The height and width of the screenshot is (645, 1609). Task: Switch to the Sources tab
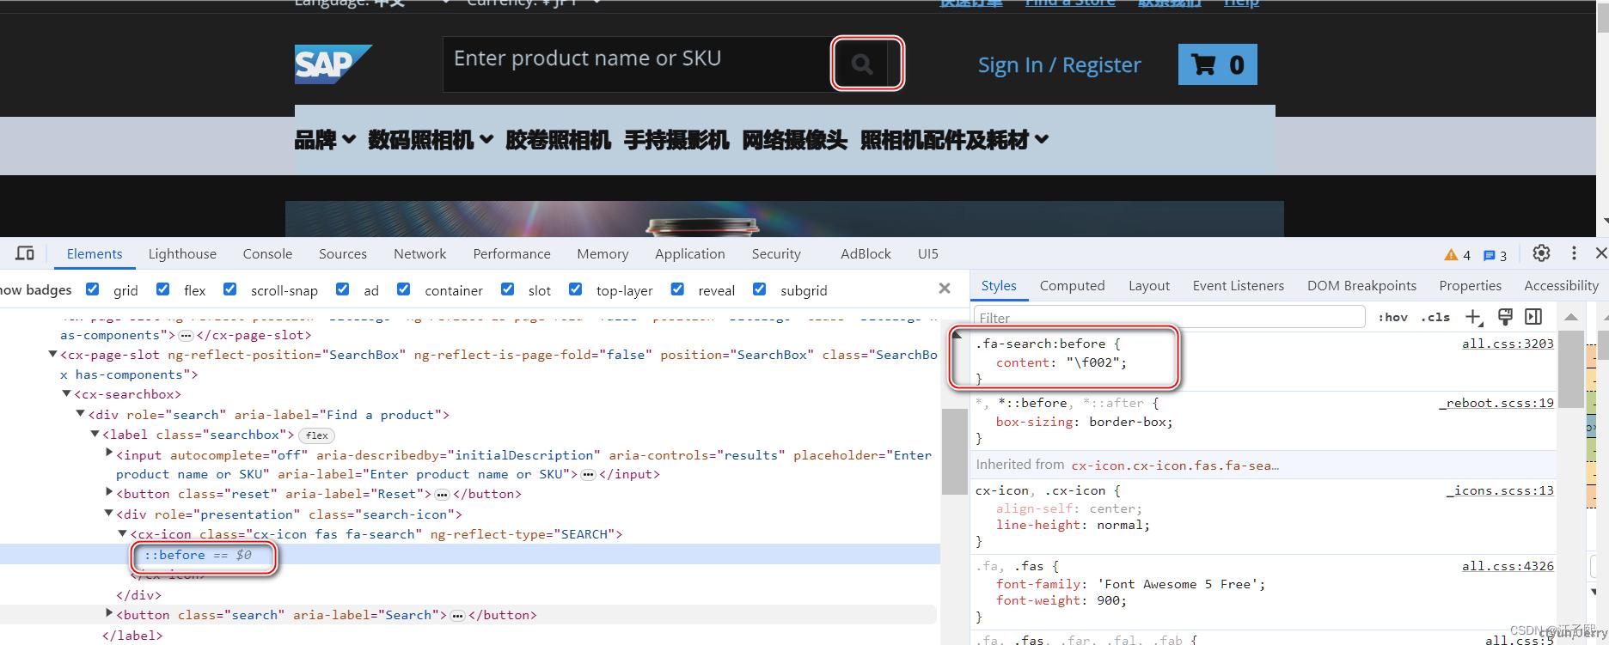(x=343, y=253)
